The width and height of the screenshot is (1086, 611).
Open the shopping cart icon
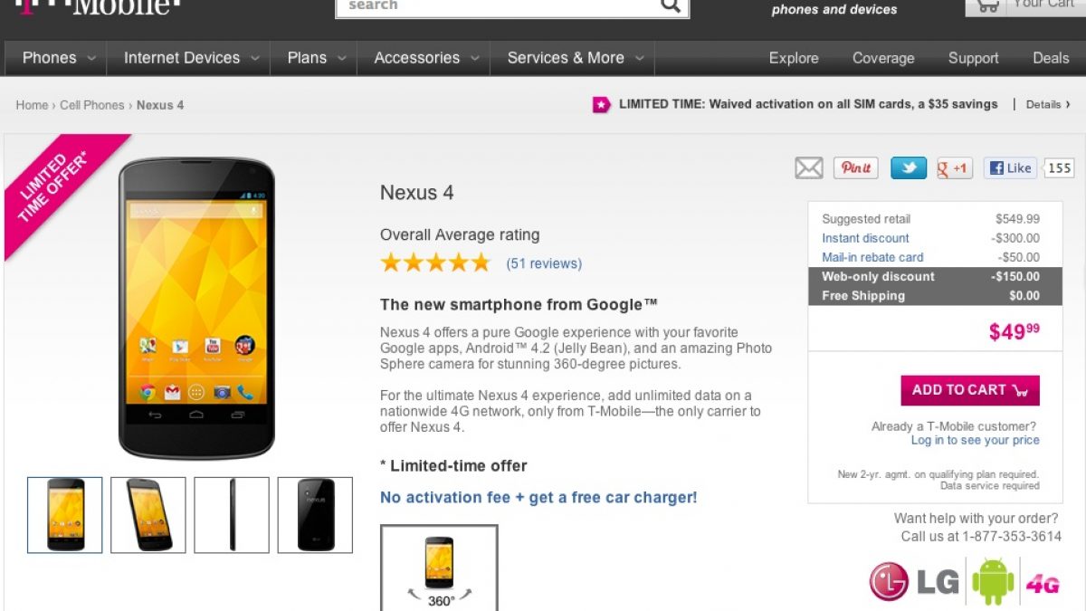pyautogui.click(x=988, y=5)
